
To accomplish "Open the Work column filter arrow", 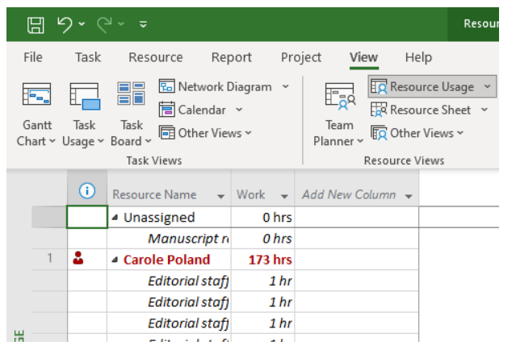I will pyautogui.click(x=284, y=197).
